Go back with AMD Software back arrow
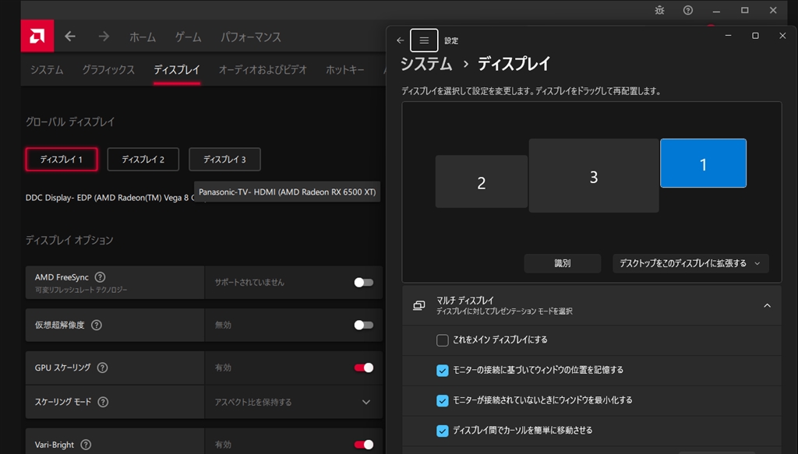This screenshot has width=798, height=454. (70, 37)
